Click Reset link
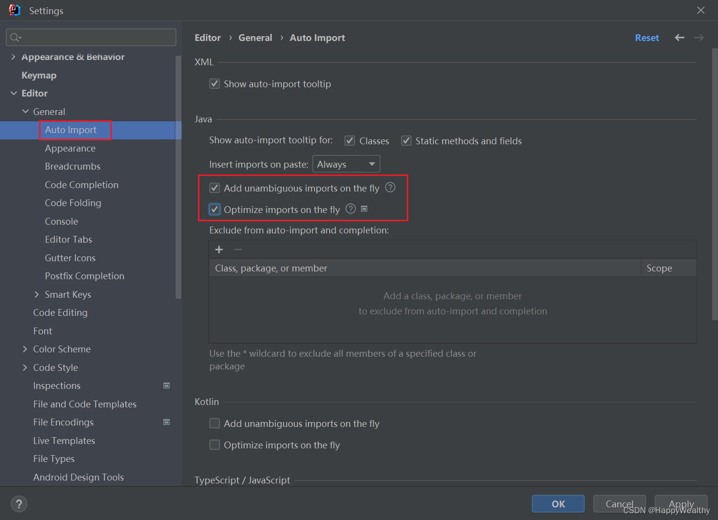Screen dimensions: 718x520 coord(647,38)
